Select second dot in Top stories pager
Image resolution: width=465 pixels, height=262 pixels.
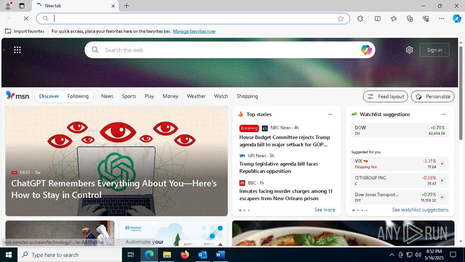pyautogui.click(x=244, y=210)
